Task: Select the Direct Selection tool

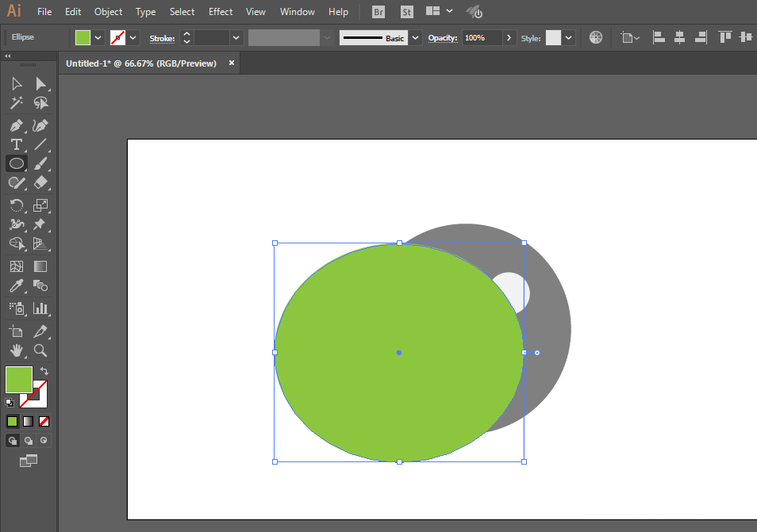Action: (40, 84)
